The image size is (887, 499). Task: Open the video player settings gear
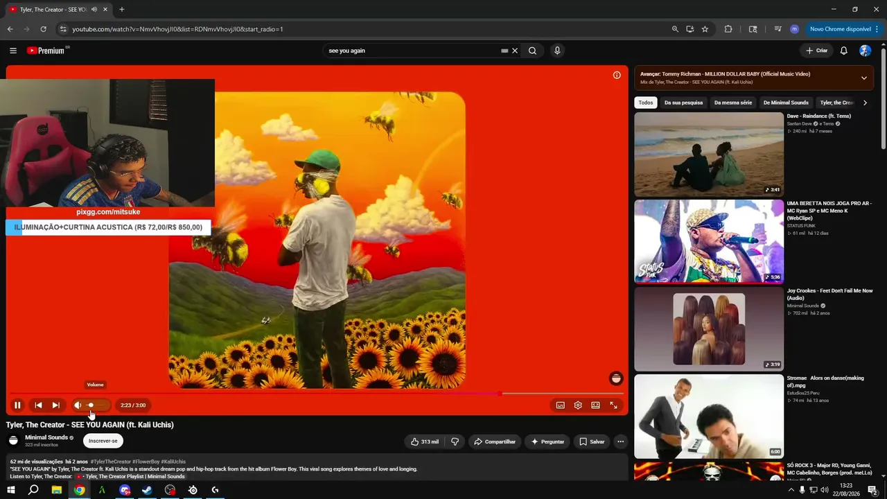click(x=578, y=405)
